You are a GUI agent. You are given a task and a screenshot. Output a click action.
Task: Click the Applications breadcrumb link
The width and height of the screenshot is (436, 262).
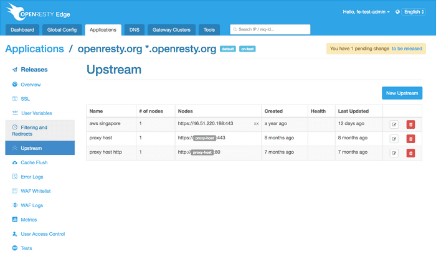tap(34, 49)
